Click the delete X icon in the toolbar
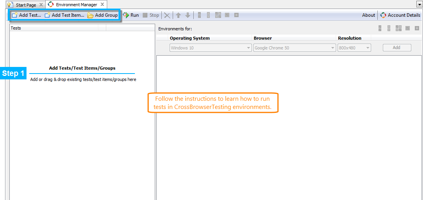This screenshot has height=200, width=423. (167, 15)
